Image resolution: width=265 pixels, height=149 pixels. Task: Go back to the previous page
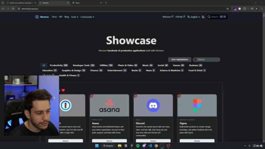3,9
